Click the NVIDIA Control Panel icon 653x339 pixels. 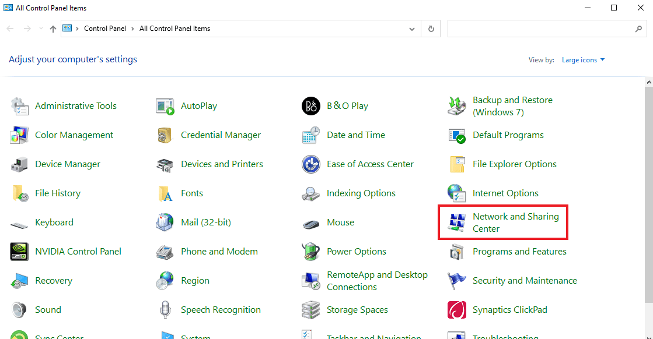click(x=19, y=252)
